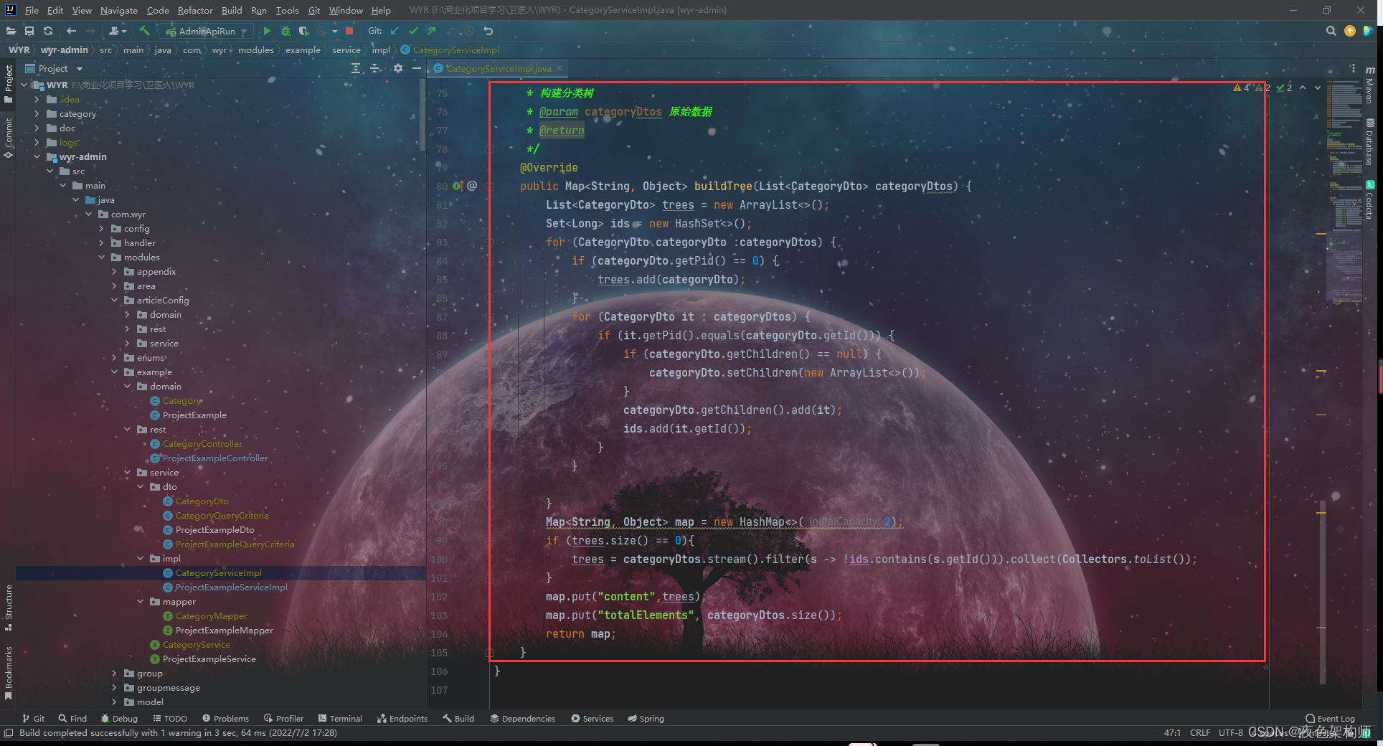Expand the handler folder node

(x=101, y=243)
